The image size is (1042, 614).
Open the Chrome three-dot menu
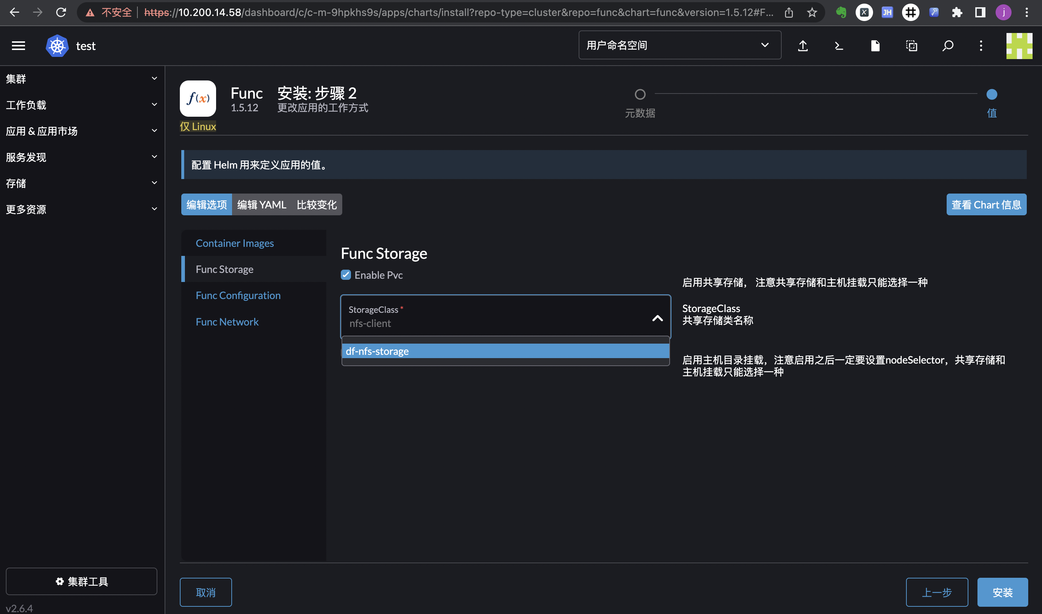[x=1027, y=12]
